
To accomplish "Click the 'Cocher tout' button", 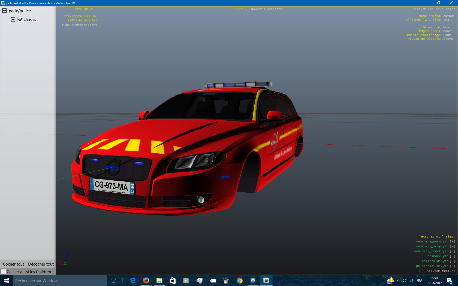I will click(13, 264).
